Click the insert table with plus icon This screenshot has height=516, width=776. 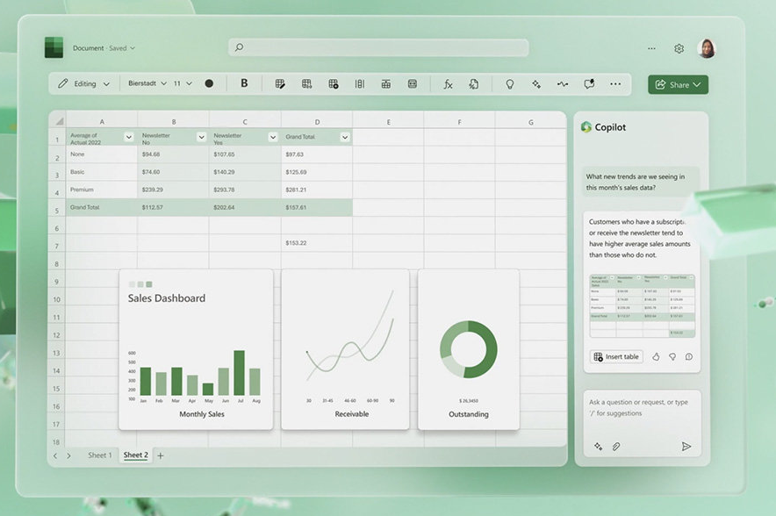pyautogui.click(x=333, y=84)
